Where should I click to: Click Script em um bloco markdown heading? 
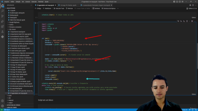click(45, 100)
